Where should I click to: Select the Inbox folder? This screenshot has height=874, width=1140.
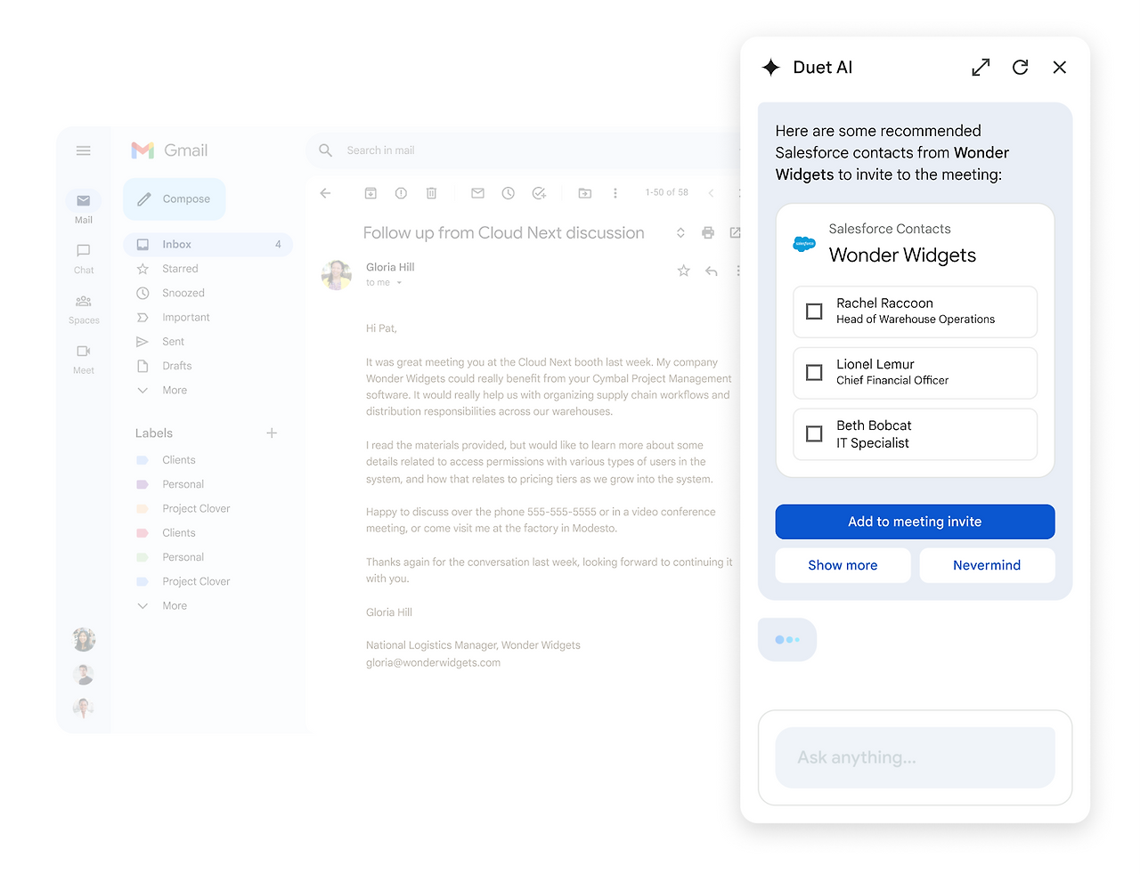click(208, 245)
